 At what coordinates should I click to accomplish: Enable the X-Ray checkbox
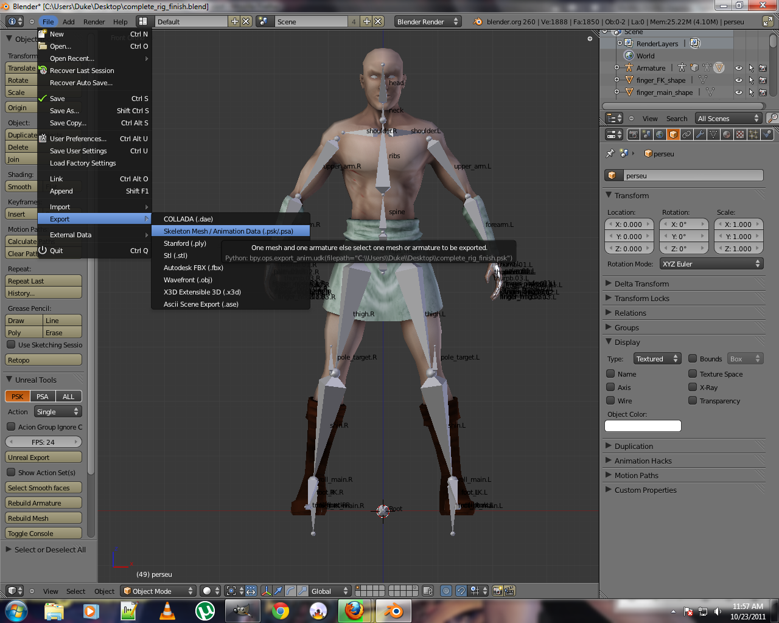click(x=693, y=387)
